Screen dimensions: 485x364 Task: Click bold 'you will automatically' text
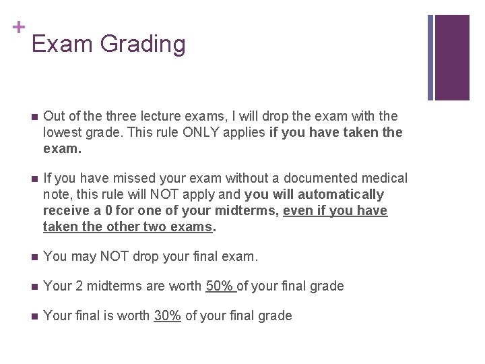click(314, 195)
